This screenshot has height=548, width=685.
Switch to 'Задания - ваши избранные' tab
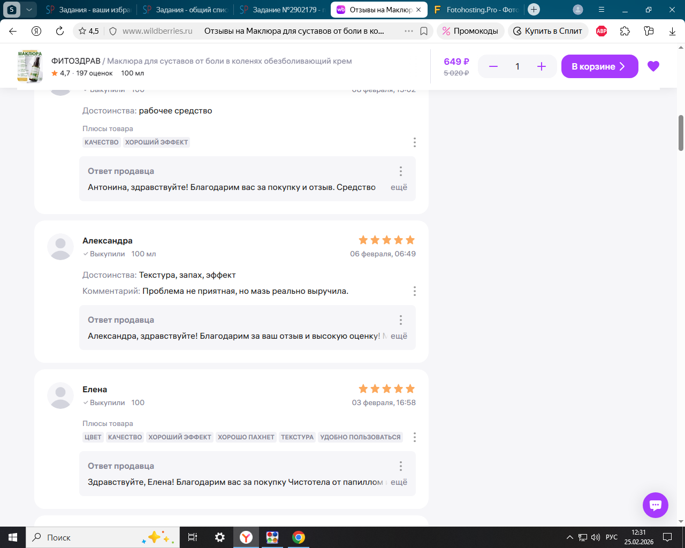coord(88,10)
